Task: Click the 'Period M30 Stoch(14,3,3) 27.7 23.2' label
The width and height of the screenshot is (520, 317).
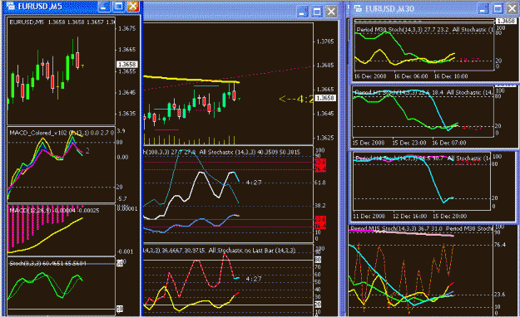Action: tap(403, 29)
